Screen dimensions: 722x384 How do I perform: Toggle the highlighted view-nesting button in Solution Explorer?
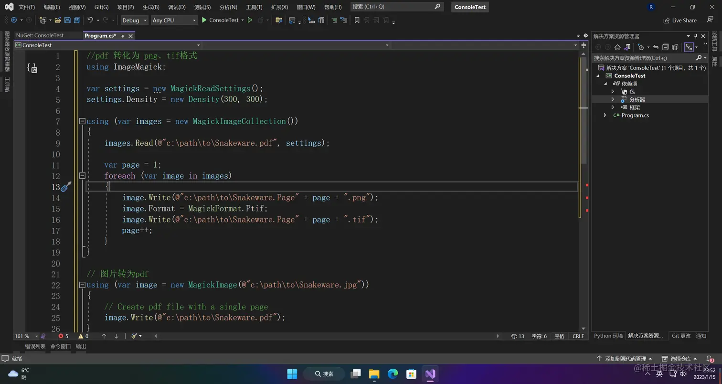(x=689, y=47)
